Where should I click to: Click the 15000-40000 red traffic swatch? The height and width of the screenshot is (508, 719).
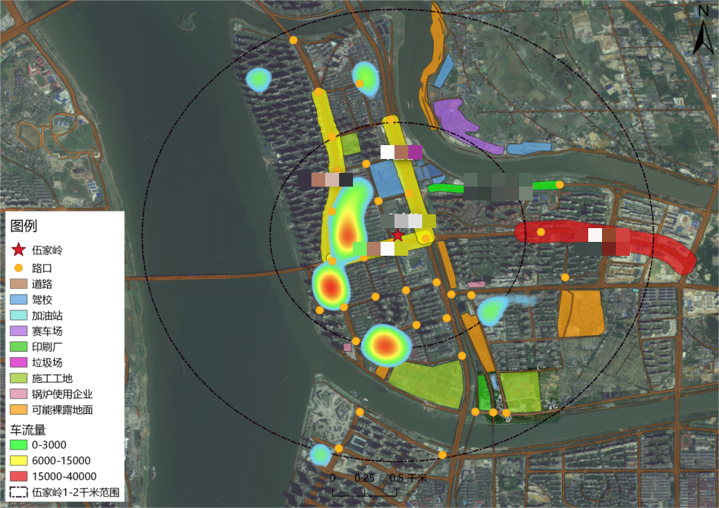(19, 476)
